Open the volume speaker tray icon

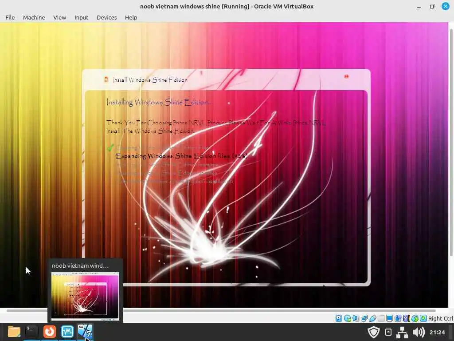tap(419, 332)
